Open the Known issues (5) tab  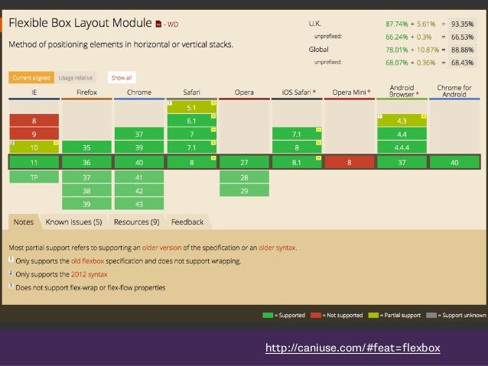point(73,222)
